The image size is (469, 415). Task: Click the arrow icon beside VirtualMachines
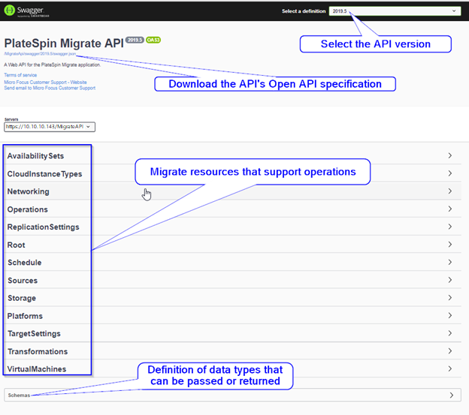449,369
